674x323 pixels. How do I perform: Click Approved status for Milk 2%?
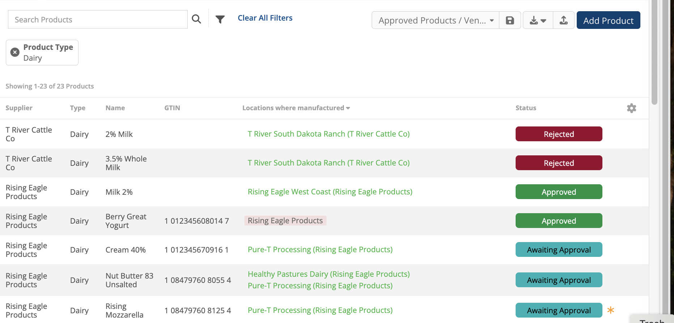tap(559, 192)
